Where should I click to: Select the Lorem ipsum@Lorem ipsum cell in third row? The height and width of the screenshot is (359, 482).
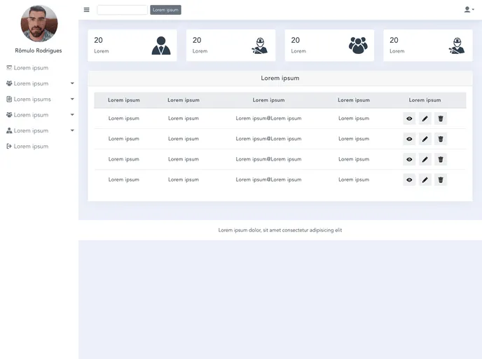(x=268, y=159)
